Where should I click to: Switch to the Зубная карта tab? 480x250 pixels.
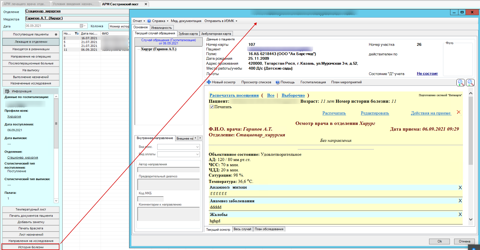188,34
